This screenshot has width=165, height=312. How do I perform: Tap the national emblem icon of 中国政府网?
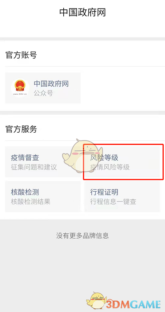click(x=20, y=87)
